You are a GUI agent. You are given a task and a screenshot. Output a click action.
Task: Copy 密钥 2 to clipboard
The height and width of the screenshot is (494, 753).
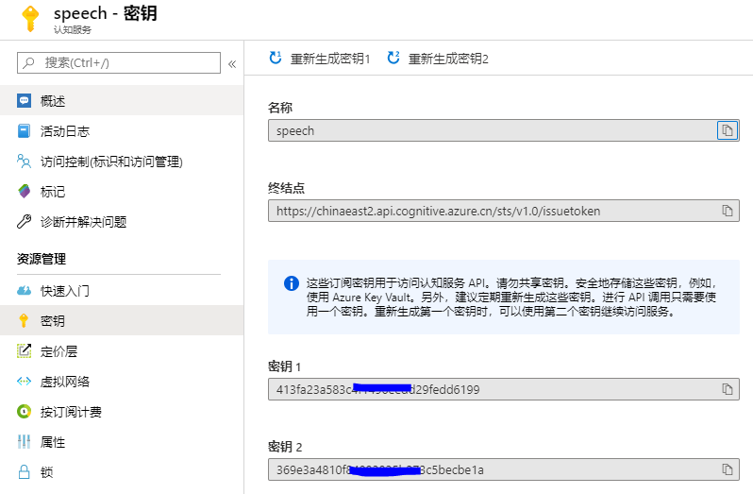tap(728, 469)
